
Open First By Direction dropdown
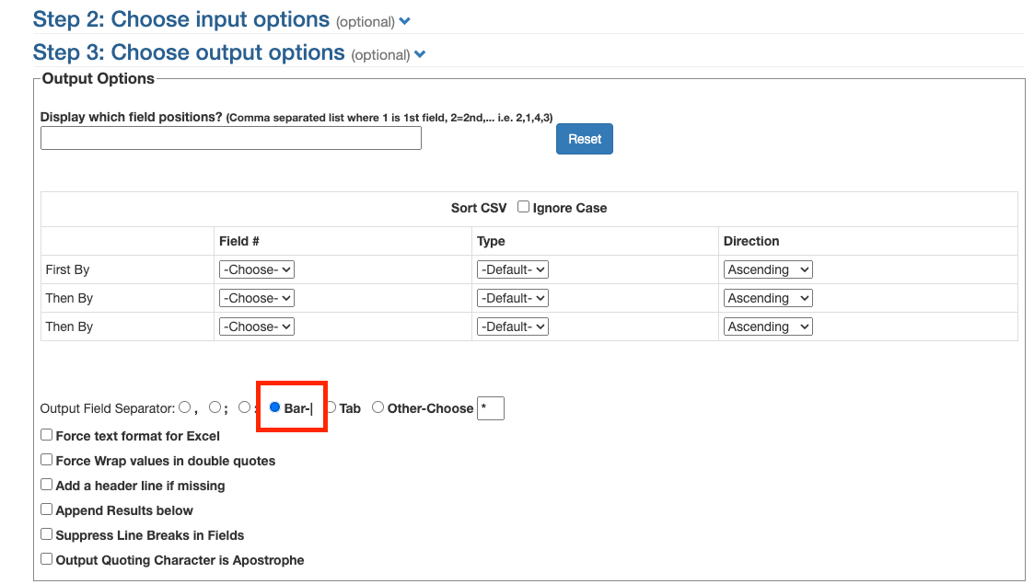pos(768,269)
